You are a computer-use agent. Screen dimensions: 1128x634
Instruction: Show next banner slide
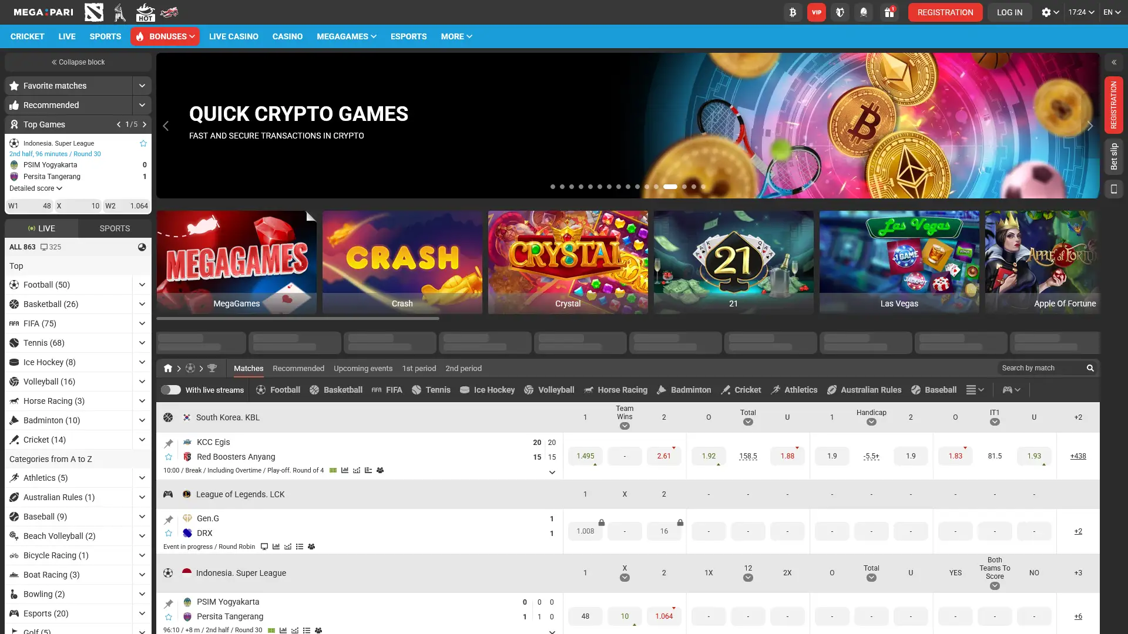point(1090,126)
